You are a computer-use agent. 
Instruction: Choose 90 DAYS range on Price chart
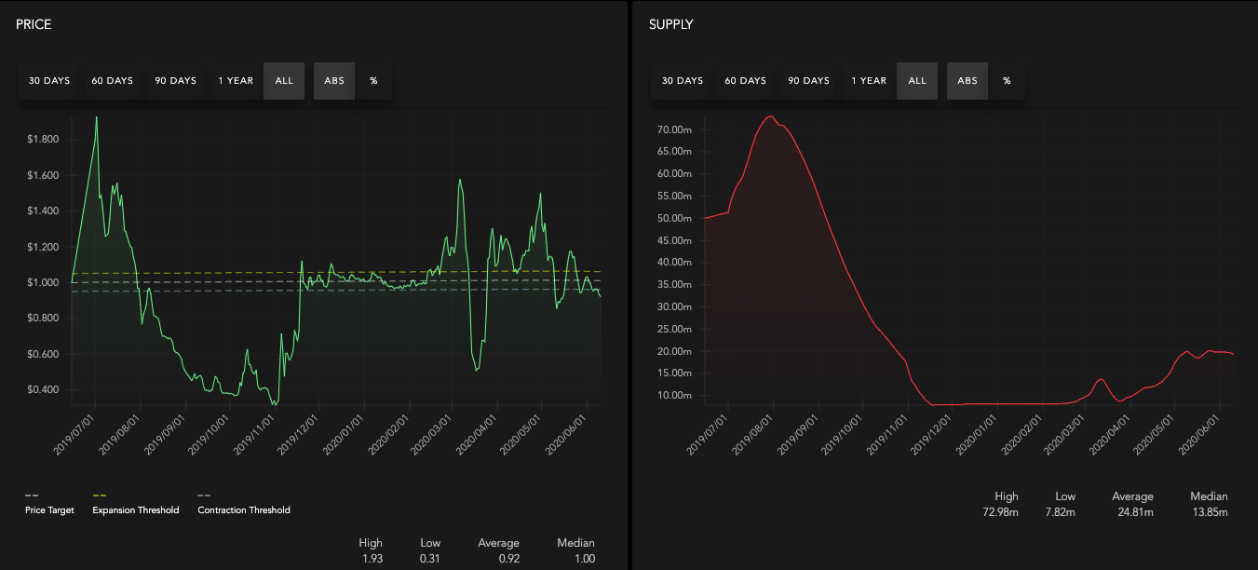(x=175, y=81)
